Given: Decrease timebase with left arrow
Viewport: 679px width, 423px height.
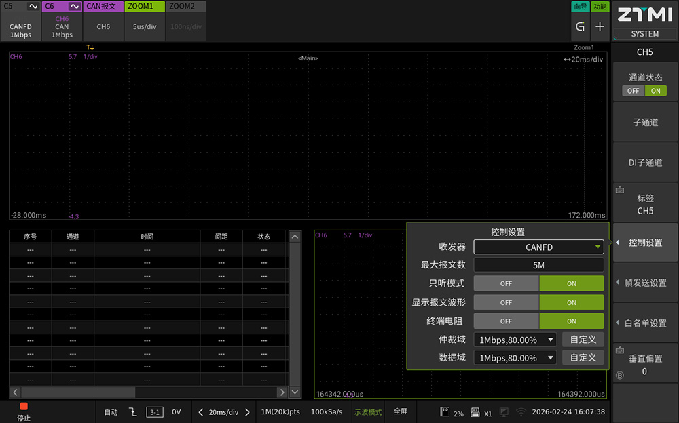Looking at the screenshot, I should (200, 411).
